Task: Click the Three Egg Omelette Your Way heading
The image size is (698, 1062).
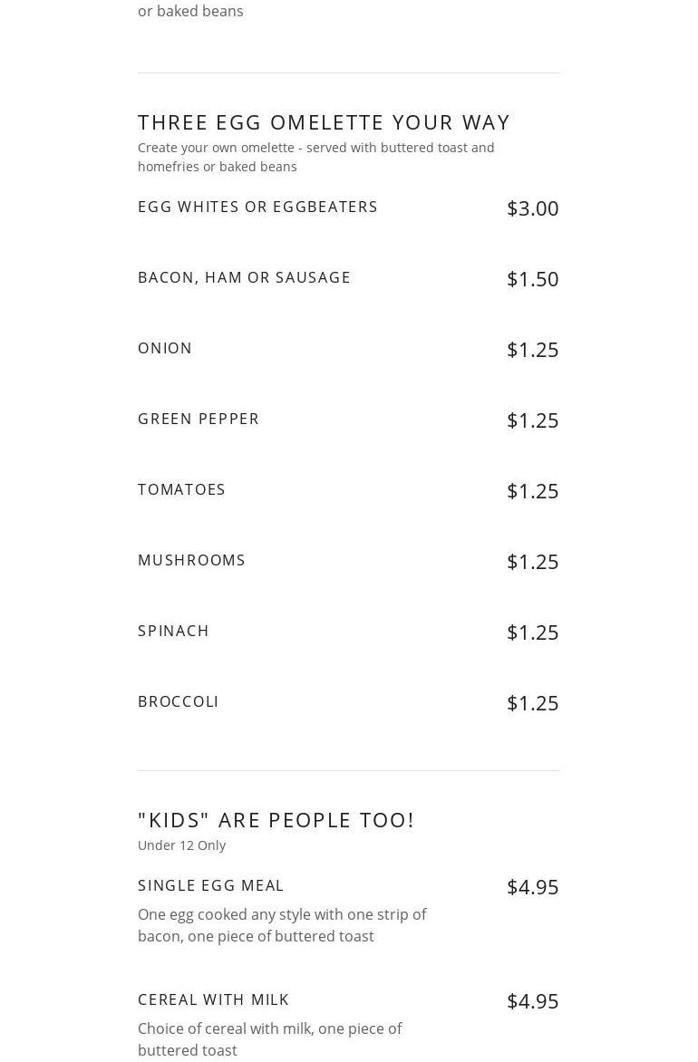Action: 324,121
